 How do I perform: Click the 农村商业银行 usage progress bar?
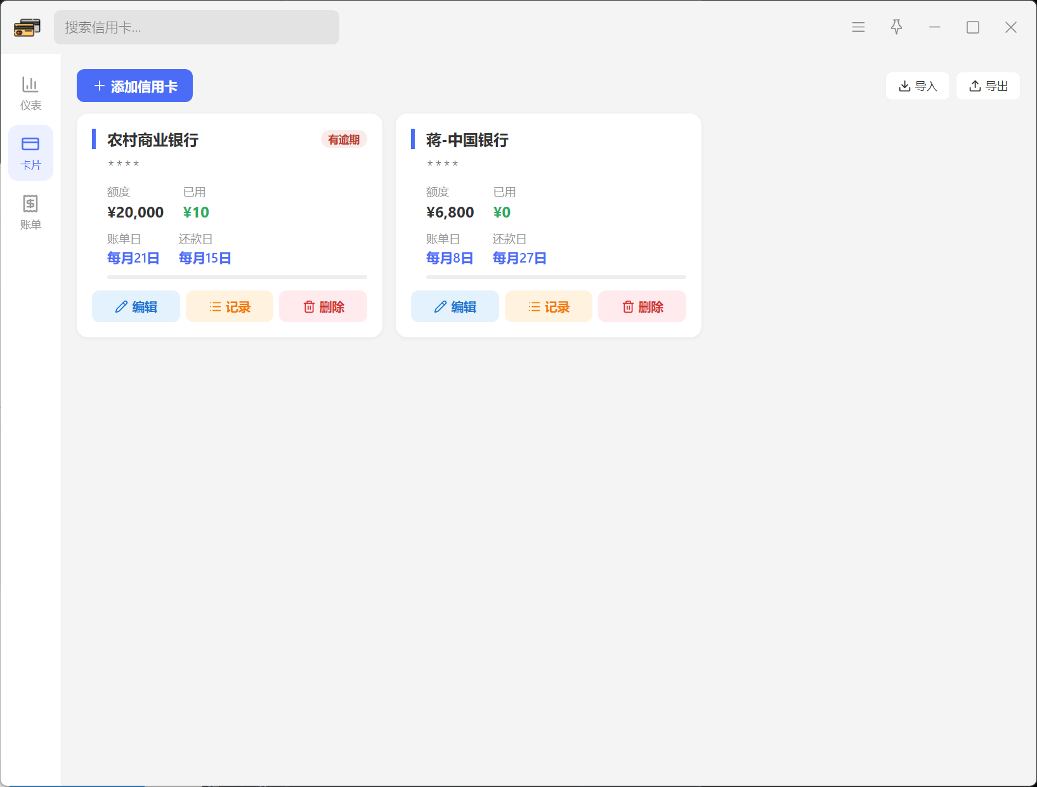[237, 277]
